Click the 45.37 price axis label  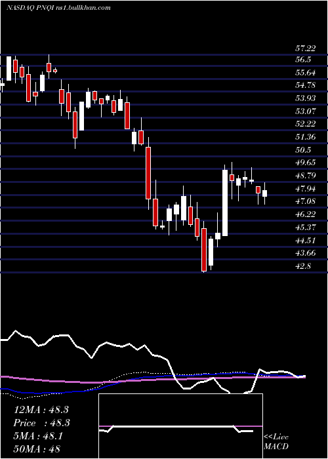(306, 227)
